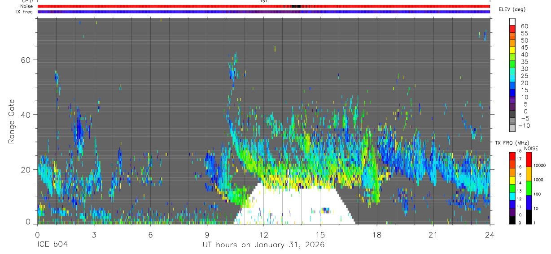The width and height of the screenshot is (551, 254).
Task: Pick the orange swatch in NOISE colorbar
Action: 529,174
